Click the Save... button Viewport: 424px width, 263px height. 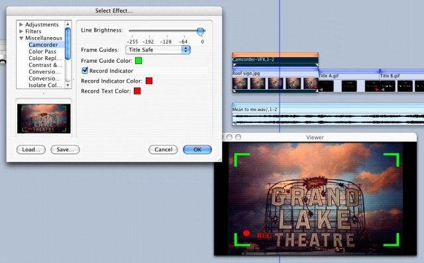tap(65, 150)
